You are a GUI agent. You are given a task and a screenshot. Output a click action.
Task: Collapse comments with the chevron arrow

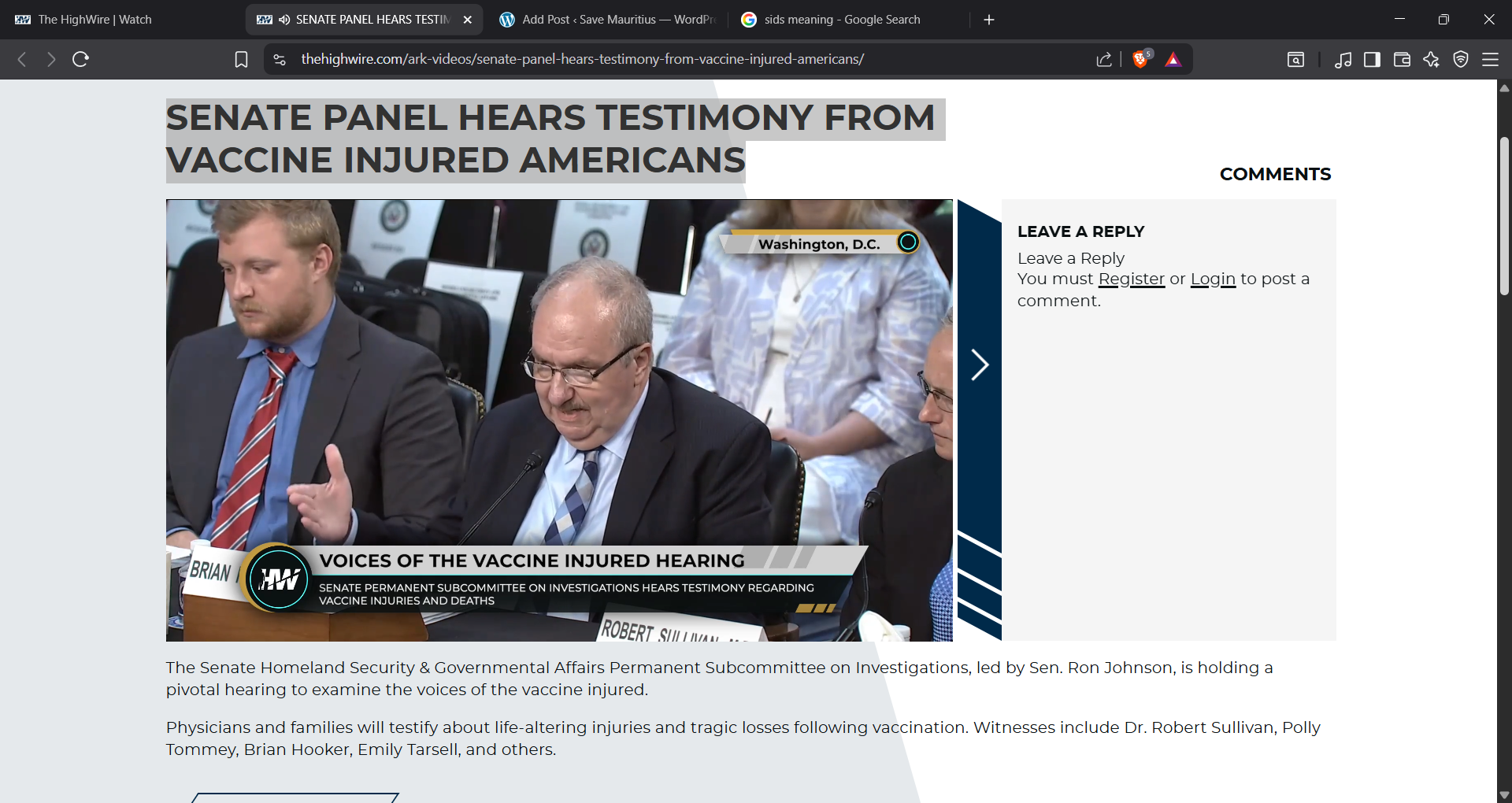[x=980, y=365]
